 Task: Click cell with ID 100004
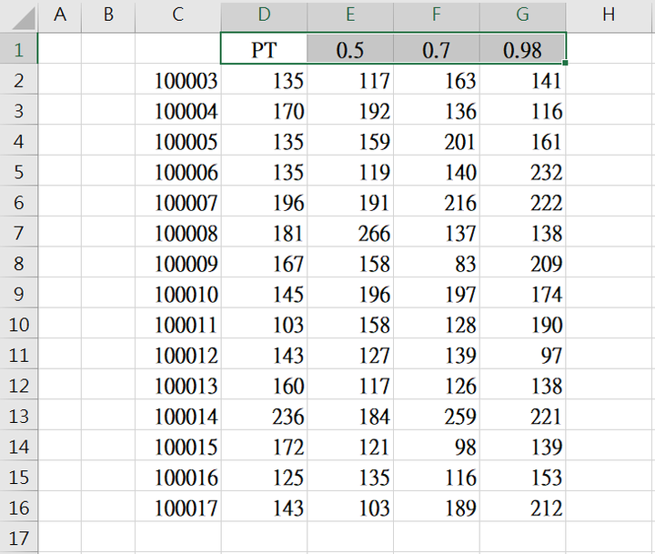(x=178, y=110)
